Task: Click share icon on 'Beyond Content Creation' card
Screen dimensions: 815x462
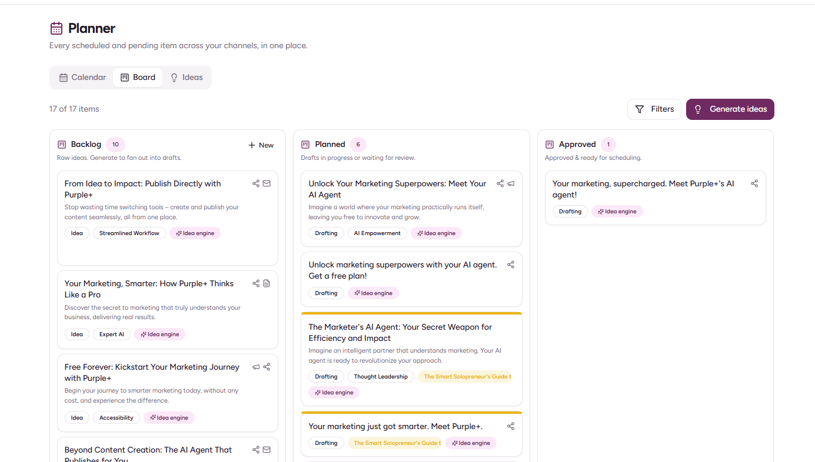Action: [256, 450]
